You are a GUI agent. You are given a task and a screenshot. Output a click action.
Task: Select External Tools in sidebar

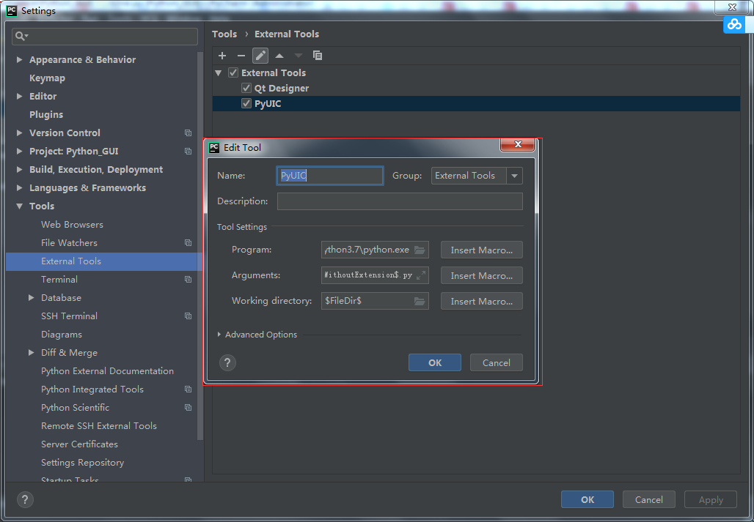71,261
